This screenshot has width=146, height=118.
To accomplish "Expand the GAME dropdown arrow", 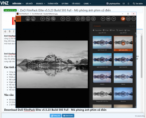I will (90, 4).
